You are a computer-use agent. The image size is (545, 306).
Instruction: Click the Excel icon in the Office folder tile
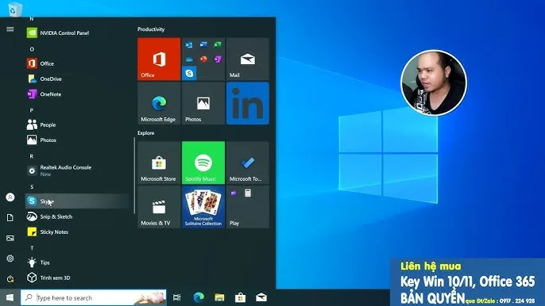tap(218, 44)
